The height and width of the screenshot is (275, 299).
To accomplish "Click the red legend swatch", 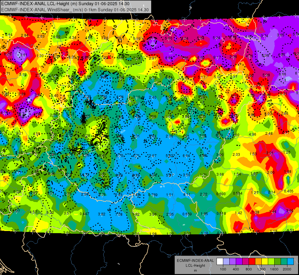I will point(252,262).
